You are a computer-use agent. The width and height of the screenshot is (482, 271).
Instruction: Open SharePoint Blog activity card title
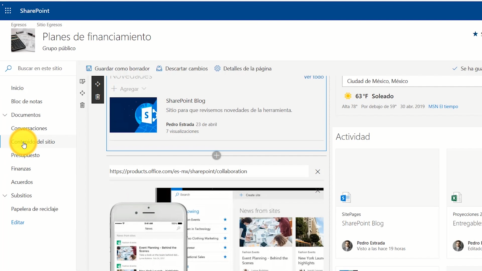click(363, 223)
